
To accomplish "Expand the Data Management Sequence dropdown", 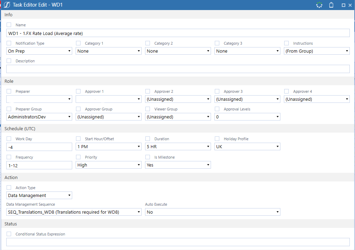I will coord(74,212).
